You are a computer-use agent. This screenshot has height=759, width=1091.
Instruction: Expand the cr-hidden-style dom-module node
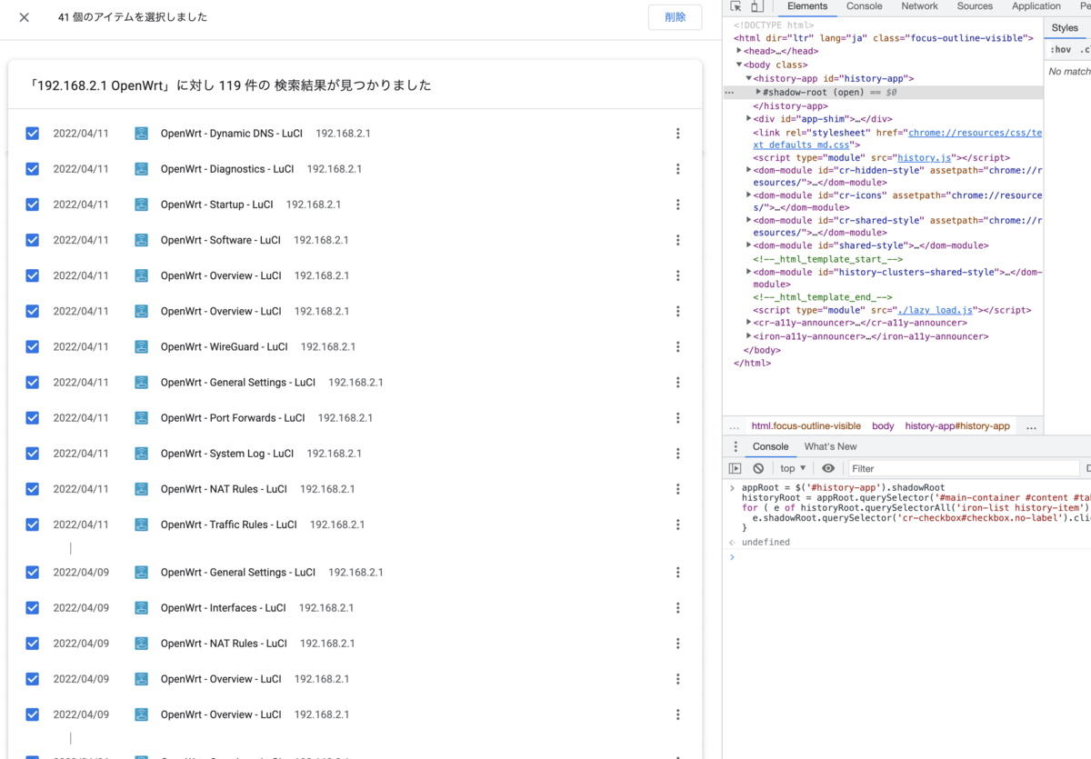pyautogui.click(x=749, y=170)
